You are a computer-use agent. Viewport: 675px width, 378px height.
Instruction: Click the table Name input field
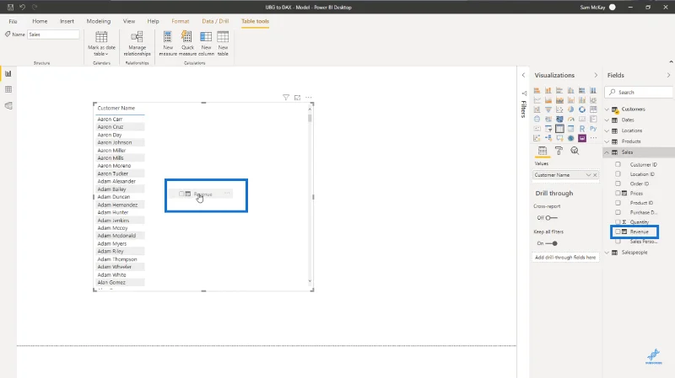[x=53, y=35]
